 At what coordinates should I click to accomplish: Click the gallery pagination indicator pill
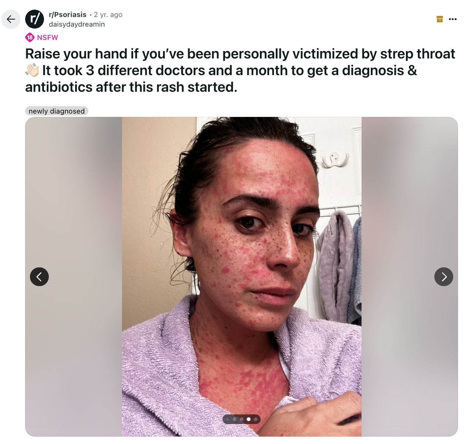[241, 419]
